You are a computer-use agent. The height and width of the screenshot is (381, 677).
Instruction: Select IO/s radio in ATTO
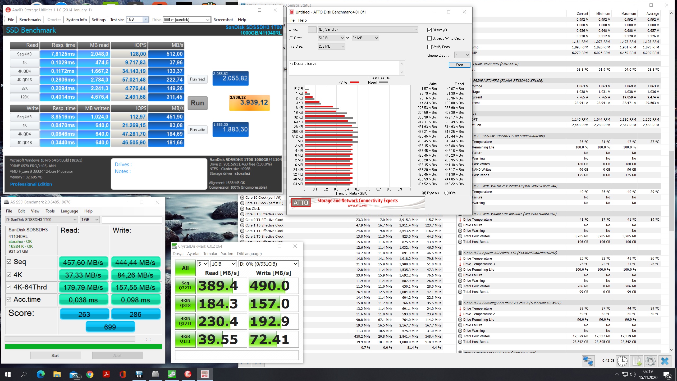click(446, 193)
